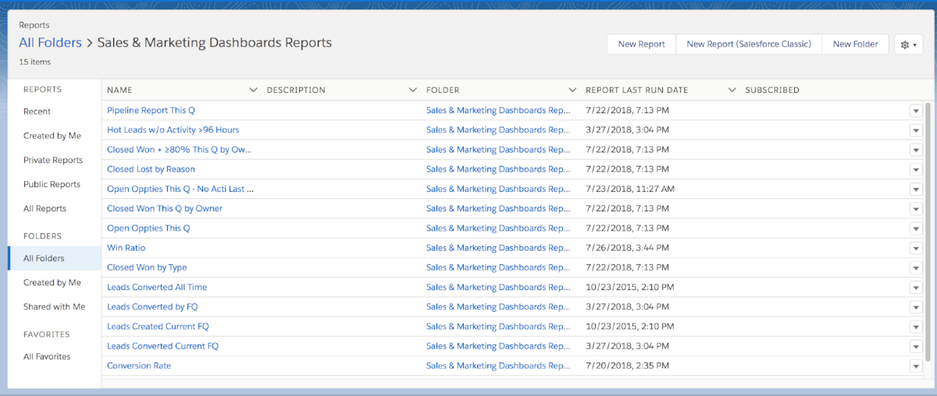Open row actions for Open Oppties This Q
937x396 pixels.
pyautogui.click(x=916, y=228)
